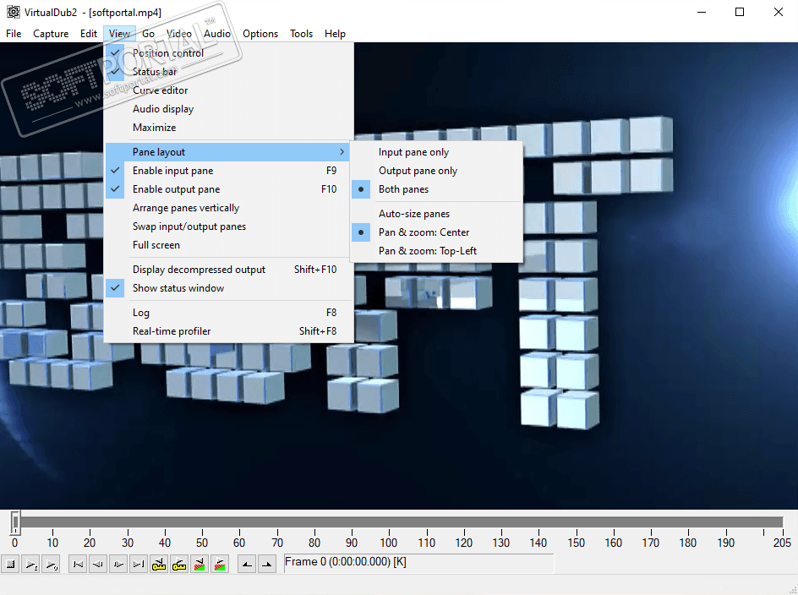Image resolution: width=798 pixels, height=595 pixels.
Task: Play the output video
Action: tap(52, 564)
